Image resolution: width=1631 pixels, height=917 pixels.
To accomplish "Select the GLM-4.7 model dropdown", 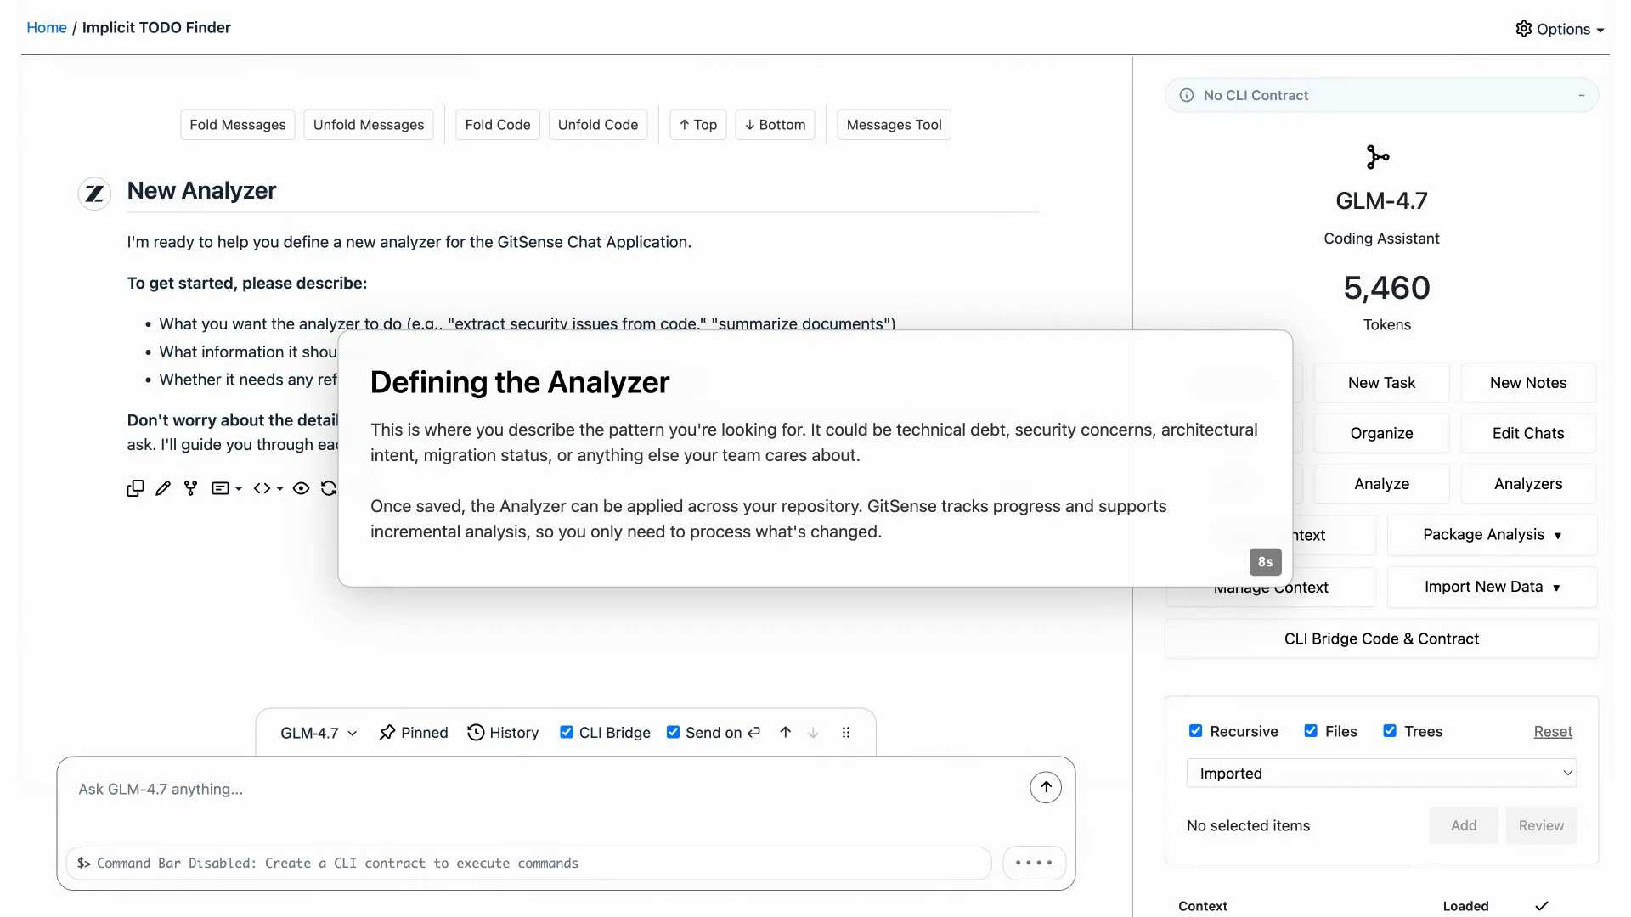I will (x=319, y=733).
